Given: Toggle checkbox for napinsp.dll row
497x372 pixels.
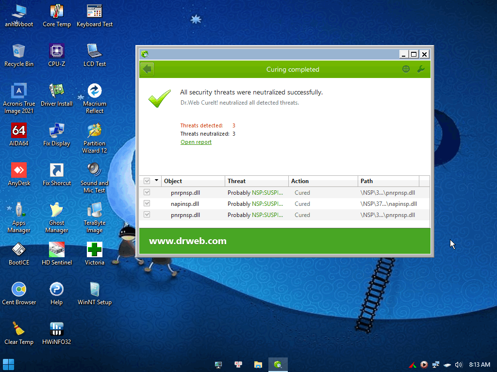Looking at the screenshot, I should tap(147, 203).
